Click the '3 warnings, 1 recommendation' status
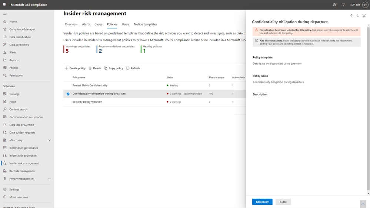The width and height of the screenshot is (370, 208). tap(186, 94)
